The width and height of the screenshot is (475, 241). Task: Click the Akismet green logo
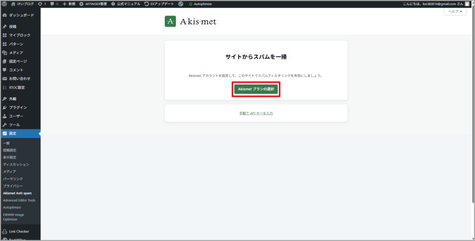pos(170,21)
